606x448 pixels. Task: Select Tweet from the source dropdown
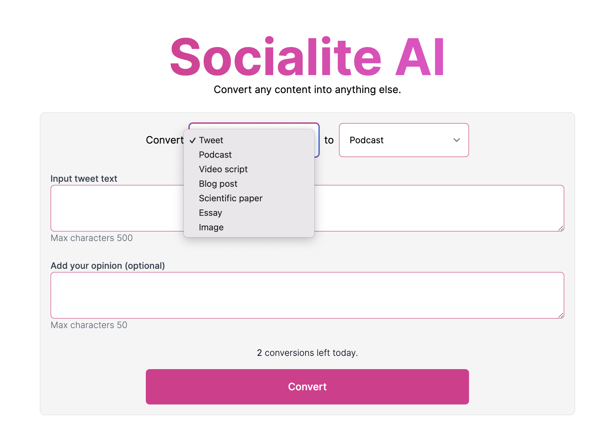[211, 140]
